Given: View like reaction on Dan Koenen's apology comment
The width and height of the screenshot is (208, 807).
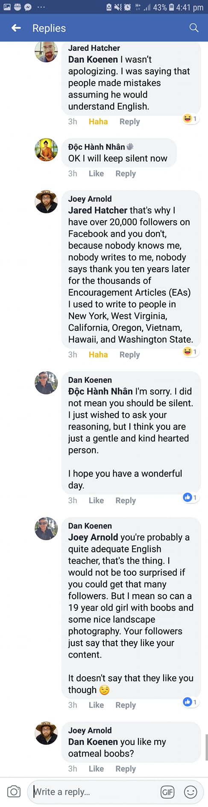Looking at the screenshot, I should click(190, 497).
